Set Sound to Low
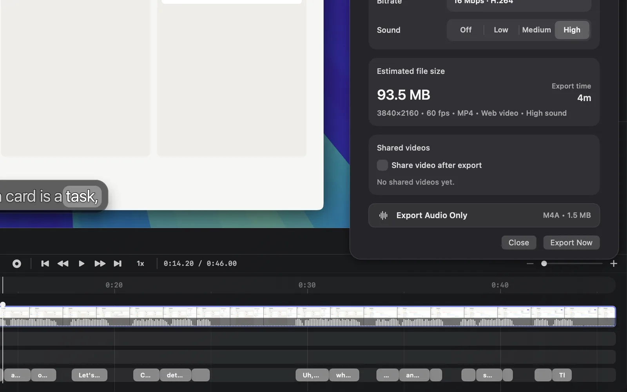Image resolution: width=627 pixels, height=392 pixels. (x=501, y=30)
